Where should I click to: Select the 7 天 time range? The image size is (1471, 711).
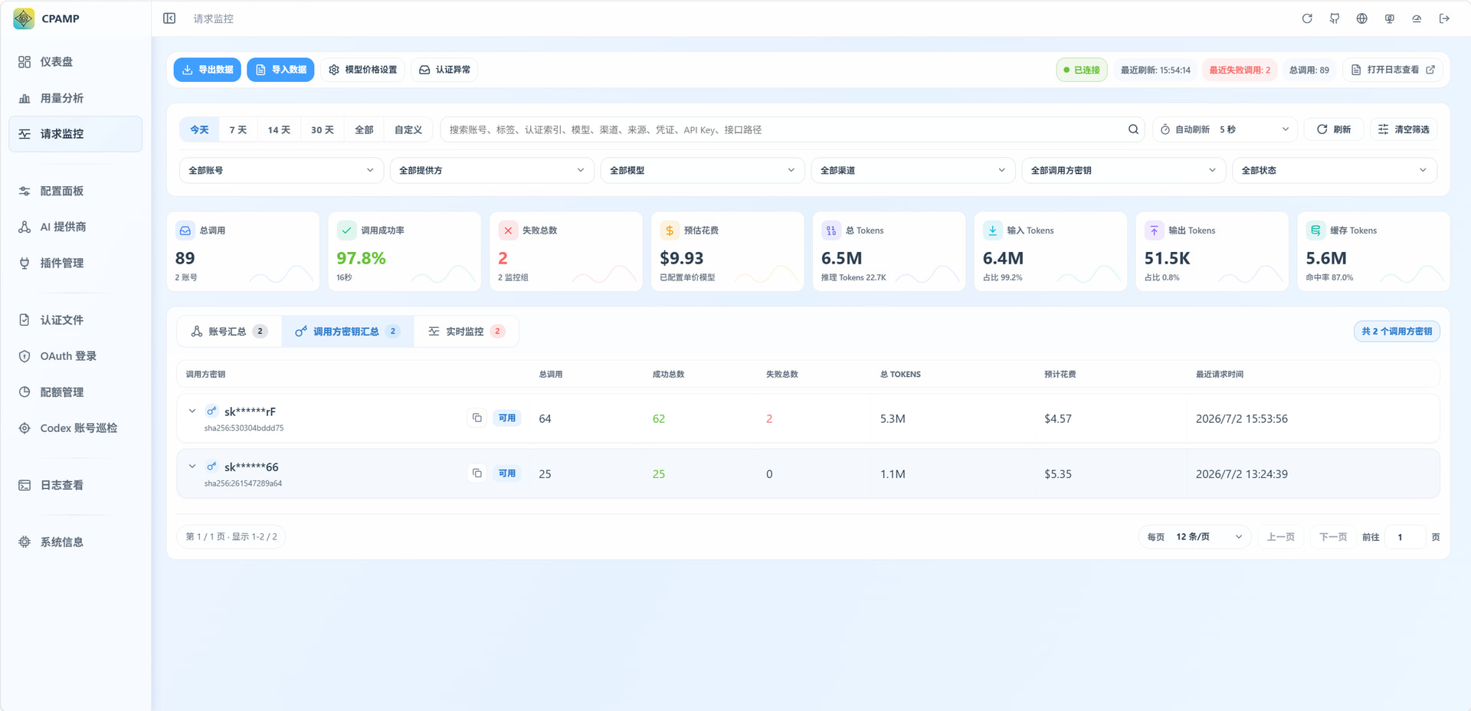tap(238, 129)
